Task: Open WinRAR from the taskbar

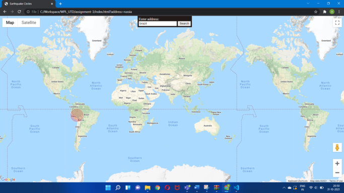Action: (x=217, y=187)
